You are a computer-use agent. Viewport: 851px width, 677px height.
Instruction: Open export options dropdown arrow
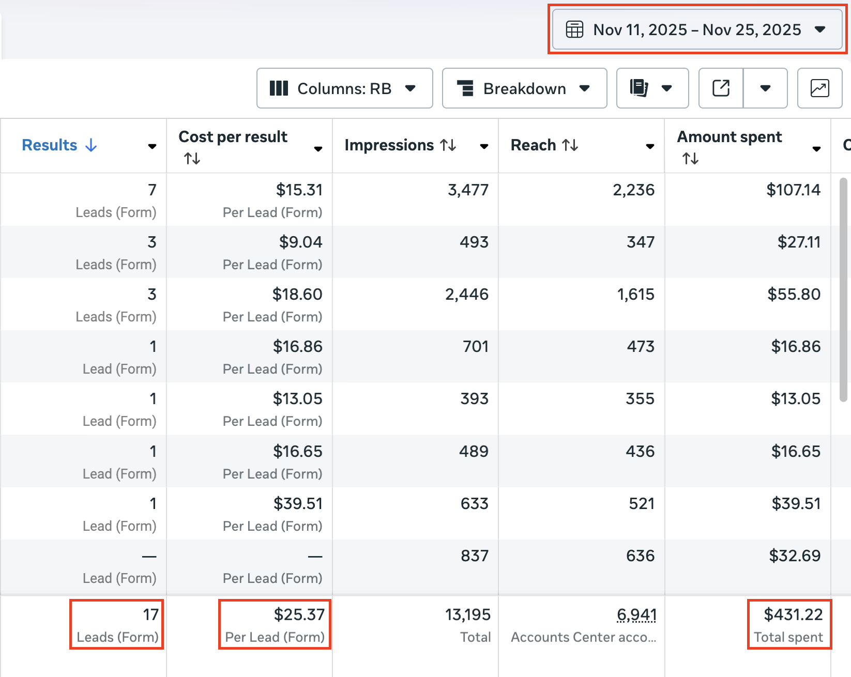click(x=765, y=88)
